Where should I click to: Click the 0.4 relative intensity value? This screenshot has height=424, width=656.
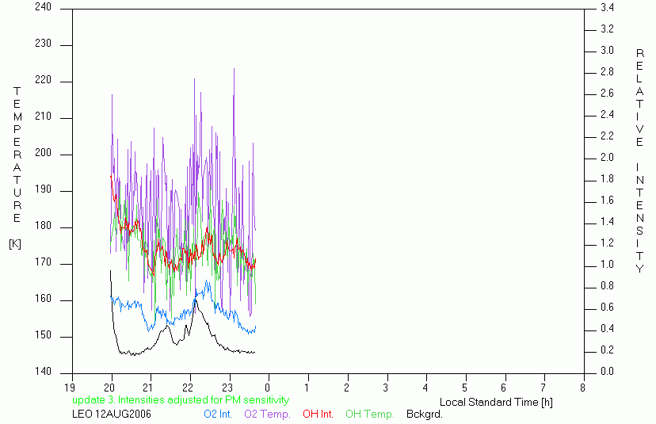607,329
